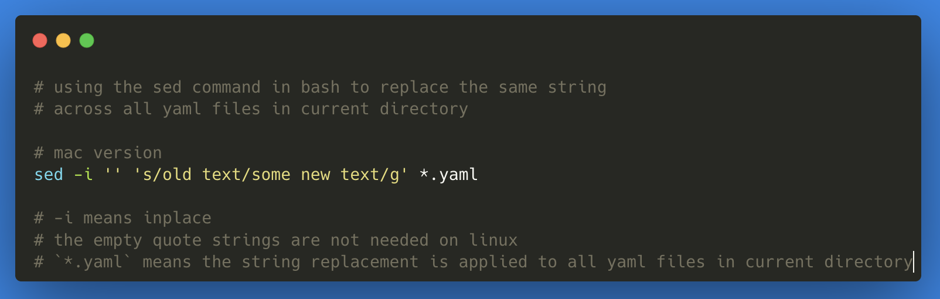Click the "# -i means inplace" comment line
940x299 pixels.
[x=122, y=218]
